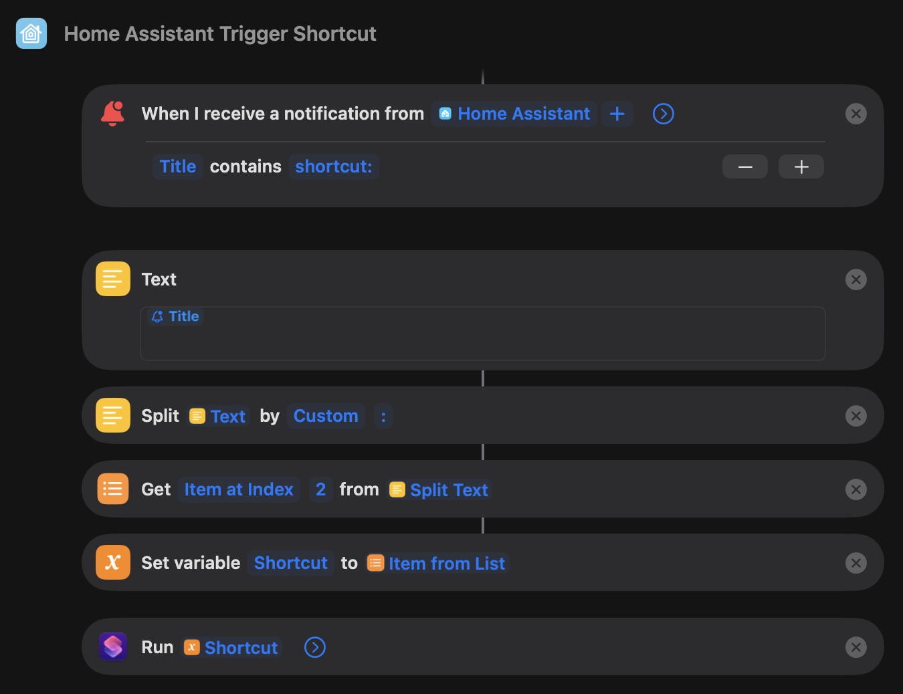Click the yellow Text action icon
903x694 pixels.
113,279
